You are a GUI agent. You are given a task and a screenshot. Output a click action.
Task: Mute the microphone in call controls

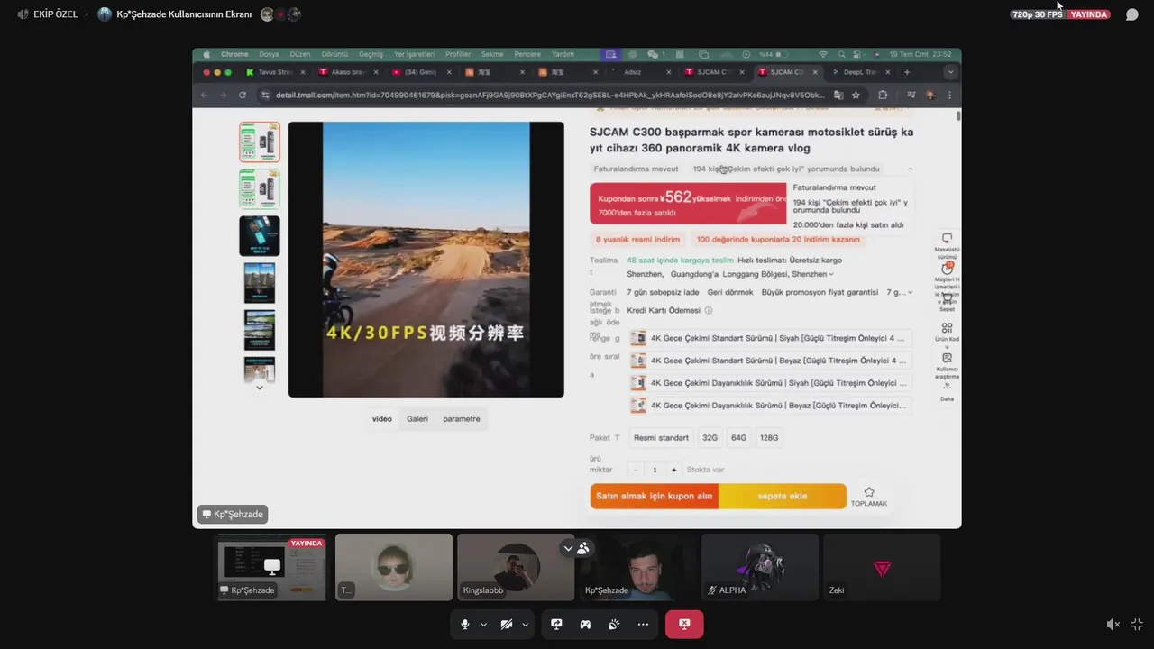[465, 625]
